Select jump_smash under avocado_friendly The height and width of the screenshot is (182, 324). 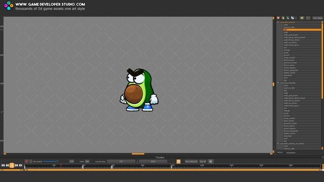click(x=302, y=118)
